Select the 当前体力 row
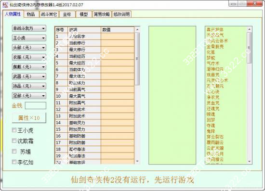 click(94, 69)
